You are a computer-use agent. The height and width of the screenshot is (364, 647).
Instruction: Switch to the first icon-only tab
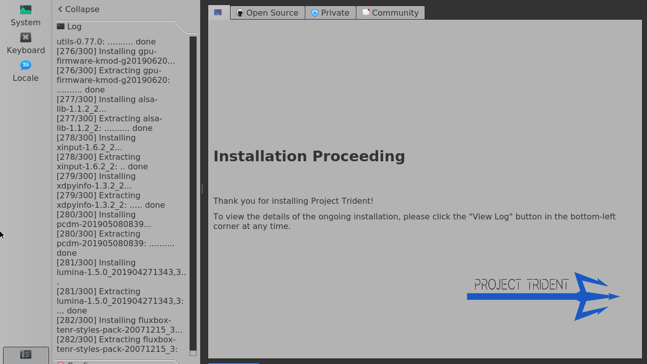(x=219, y=13)
